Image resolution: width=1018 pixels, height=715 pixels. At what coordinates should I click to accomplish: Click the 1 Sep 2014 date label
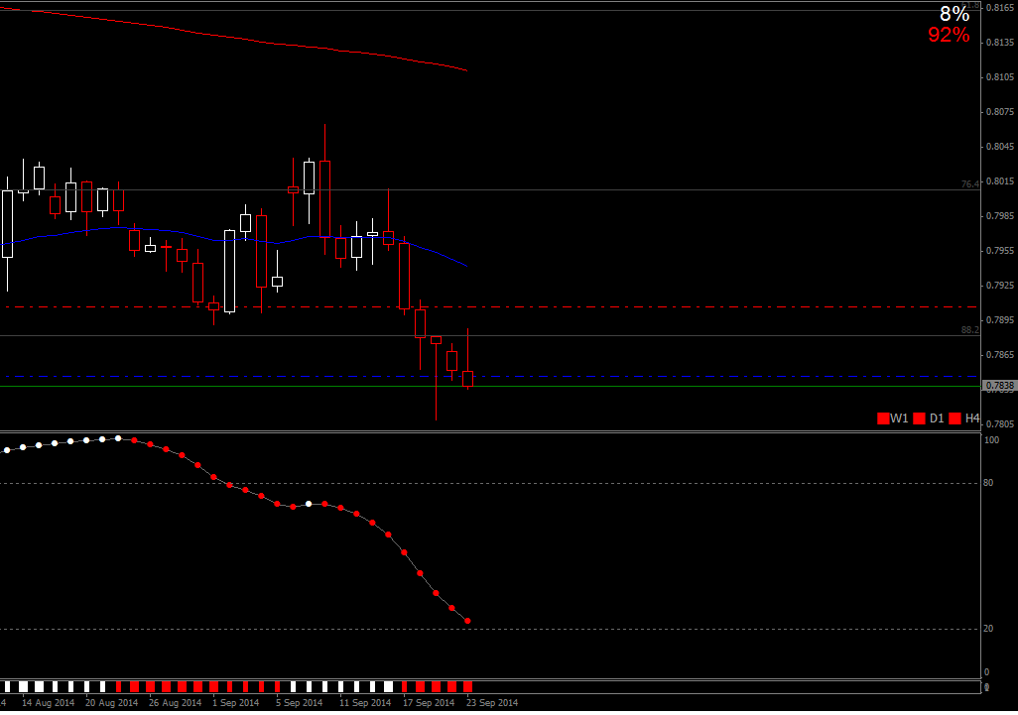[236, 703]
